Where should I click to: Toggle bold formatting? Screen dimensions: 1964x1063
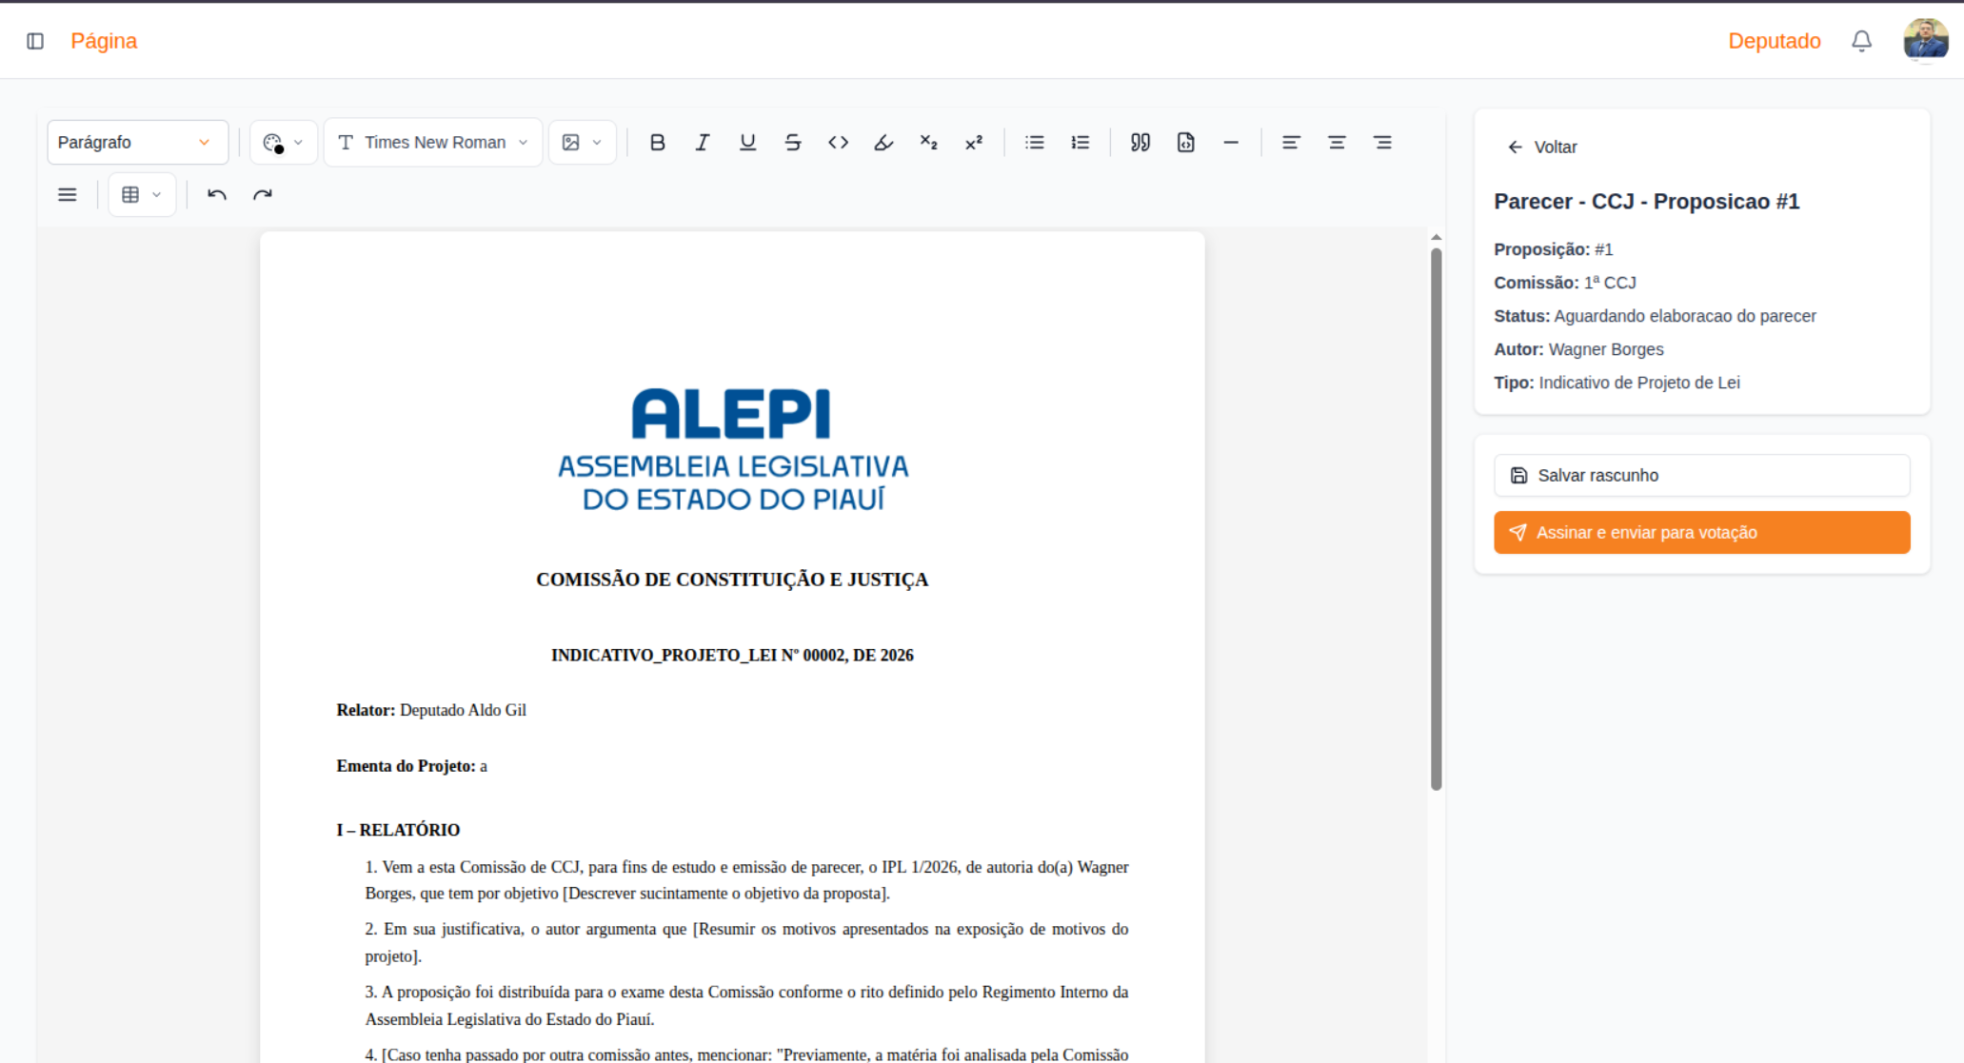[x=657, y=143]
